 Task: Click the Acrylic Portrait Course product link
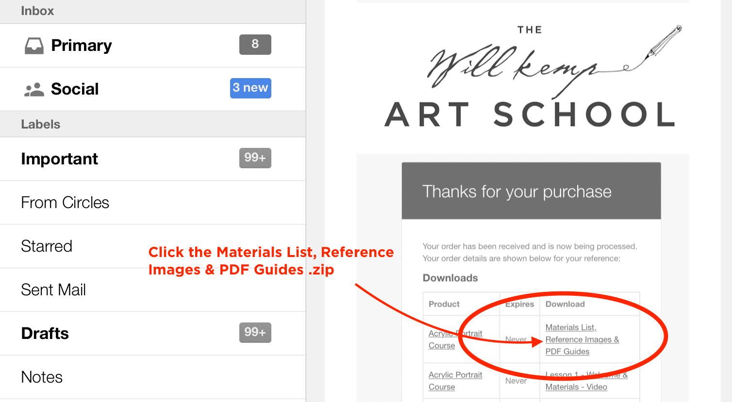click(455, 339)
